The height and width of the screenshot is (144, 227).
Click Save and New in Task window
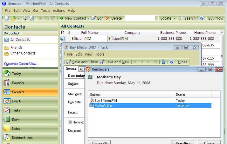[x=114, y=62]
